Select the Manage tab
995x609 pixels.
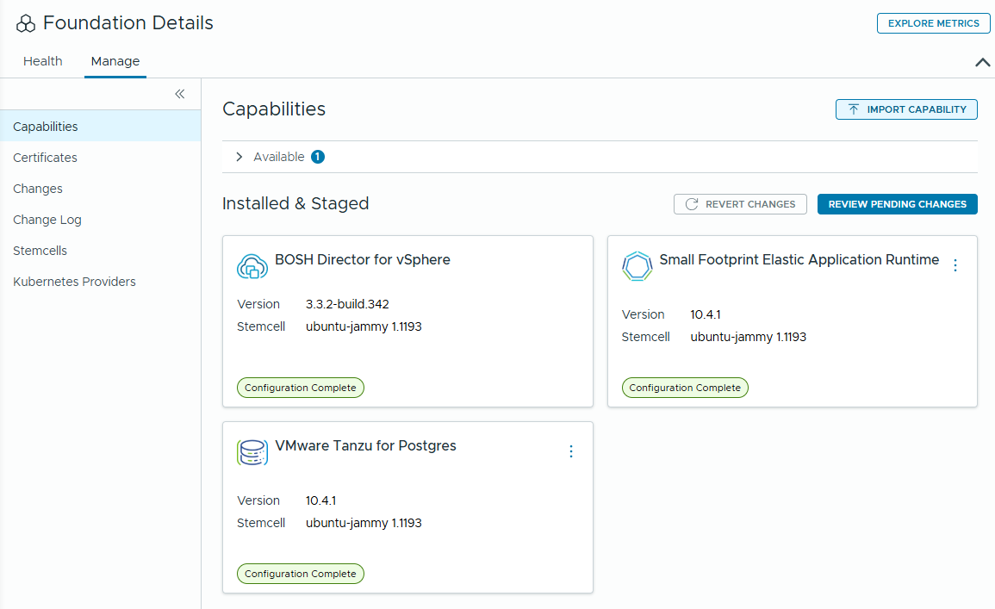coord(115,61)
